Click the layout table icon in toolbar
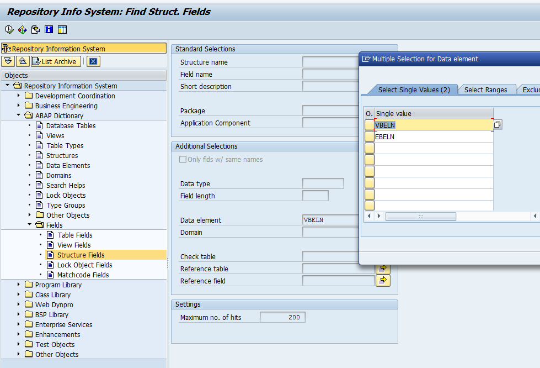This screenshot has height=368, width=540. tap(62, 30)
